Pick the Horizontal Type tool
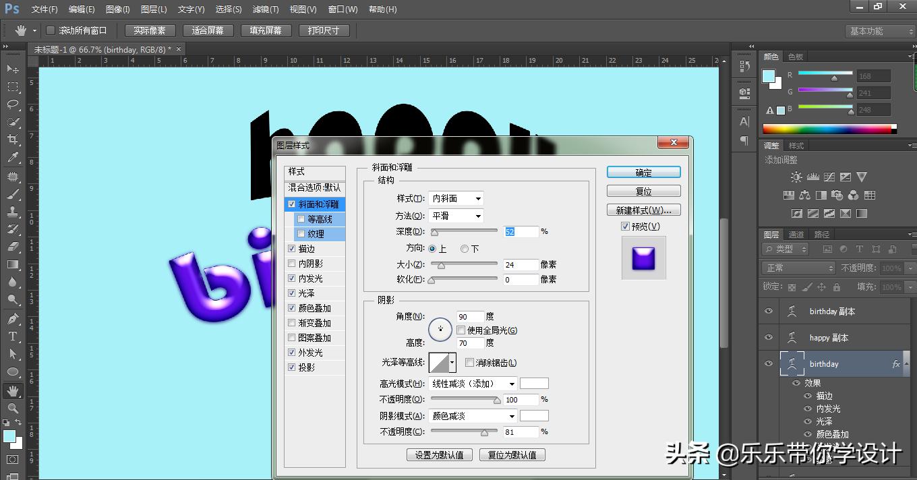Screen dimensions: 917x480 (x=12, y=337)
